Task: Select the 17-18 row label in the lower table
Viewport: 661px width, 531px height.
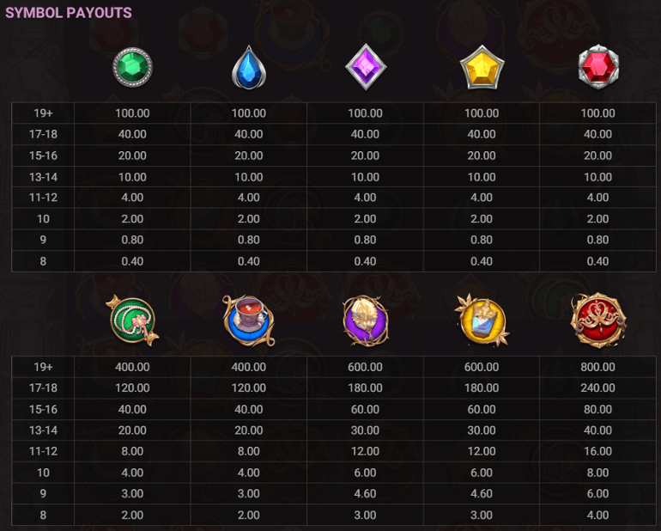Action: tap(43, 388)
